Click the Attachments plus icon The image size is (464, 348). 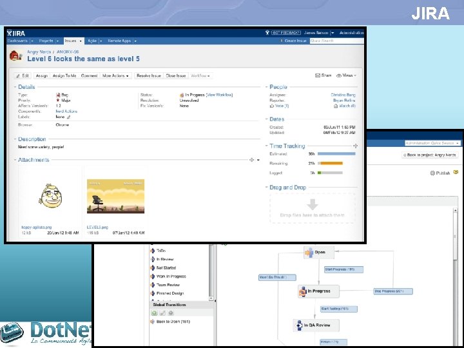[251, 160]
